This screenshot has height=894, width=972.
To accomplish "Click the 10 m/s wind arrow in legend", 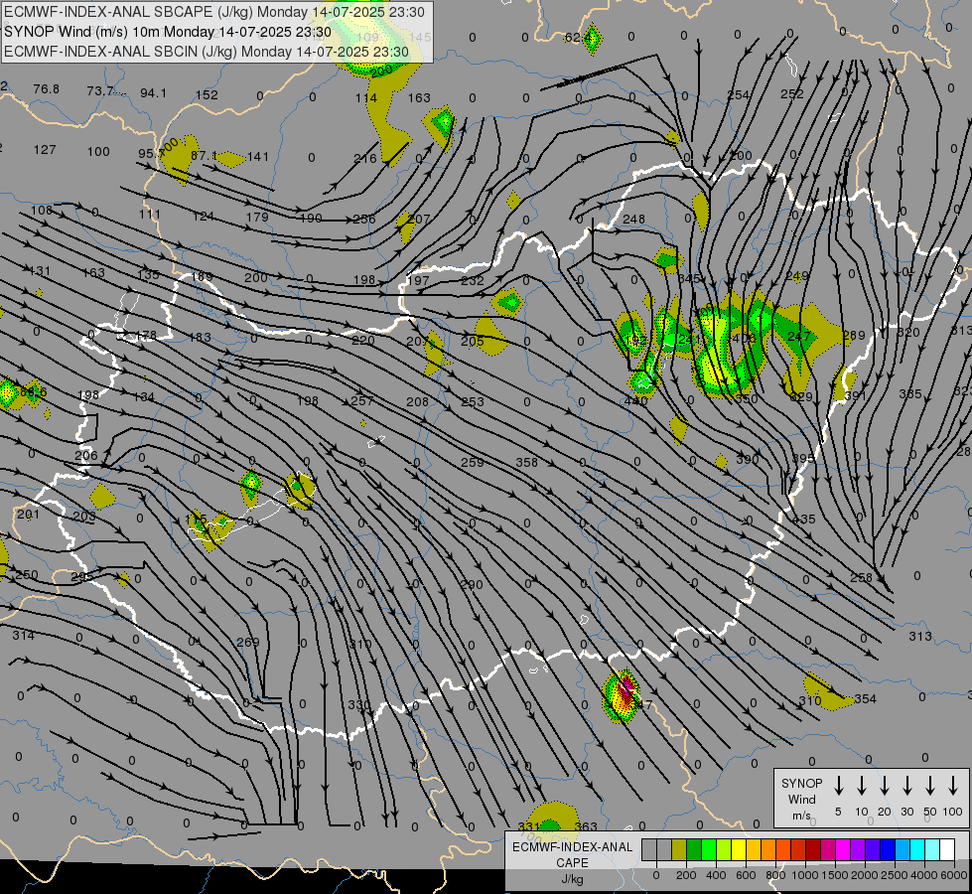I will tap(862, 786).
